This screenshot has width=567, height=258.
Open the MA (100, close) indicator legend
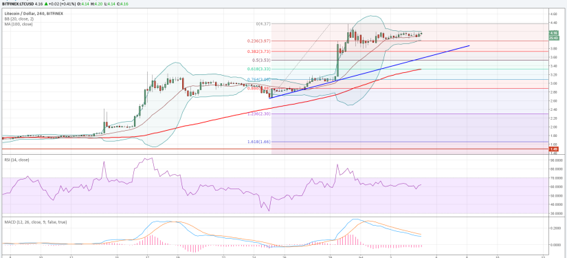[x=19, y=24]
